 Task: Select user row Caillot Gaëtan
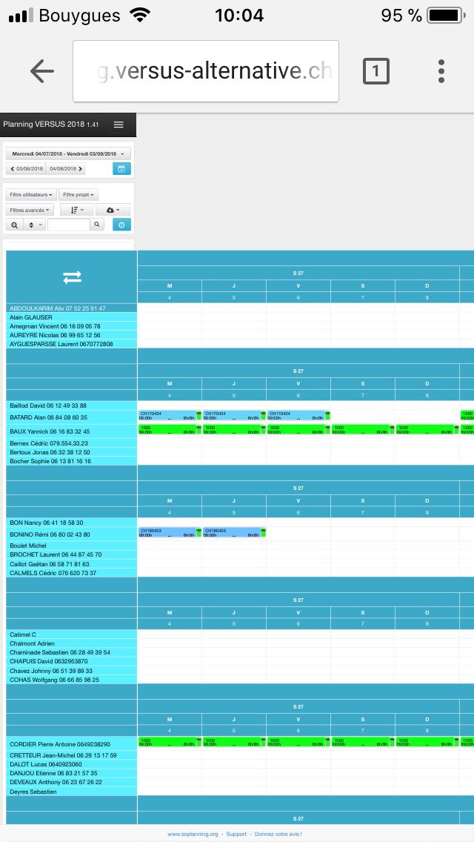71,564
